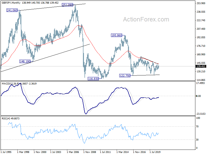Viewport: 207px width, 155px height.
Task: Click the 160.900 price axis value
Action: click(x=201, y=54)
